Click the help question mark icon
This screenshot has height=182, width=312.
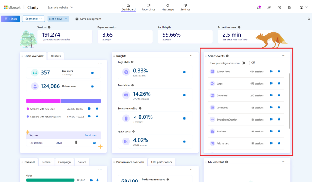tap(279, 8)
